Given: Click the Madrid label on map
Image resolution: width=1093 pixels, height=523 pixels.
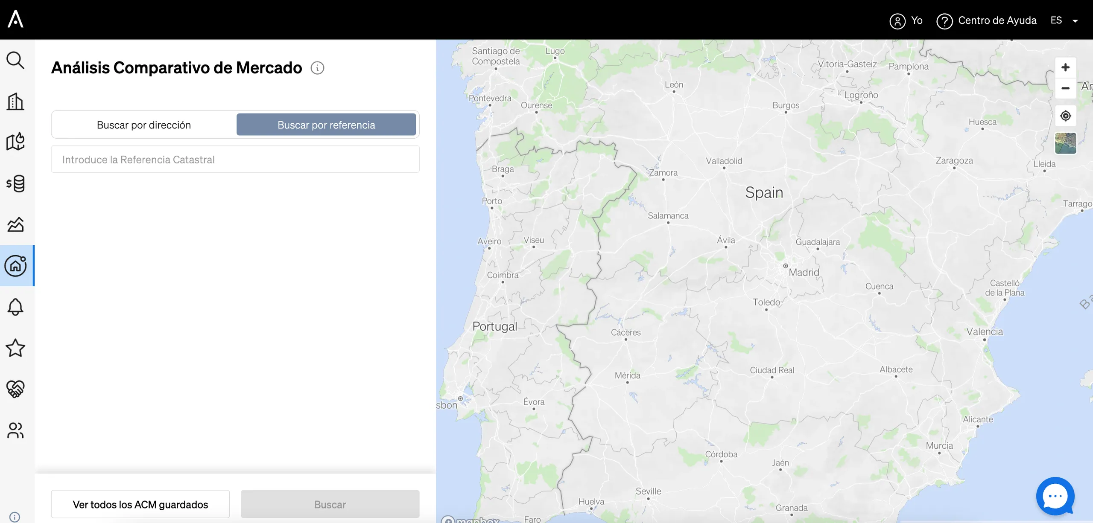Looking at the screenshot, I should tap(804, 272).
